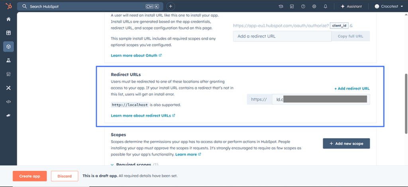Screen dimensions: 408x187
Task: Open the Academy graduation cap icon
Action: (281, 6)
